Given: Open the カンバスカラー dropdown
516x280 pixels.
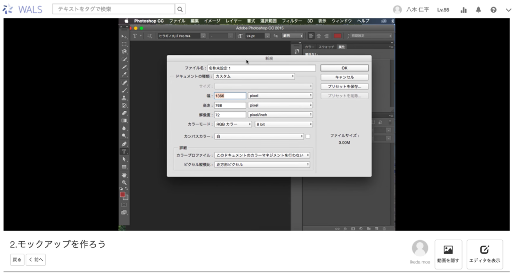Looking at the screenshot, I should click(x=259, y=136).
